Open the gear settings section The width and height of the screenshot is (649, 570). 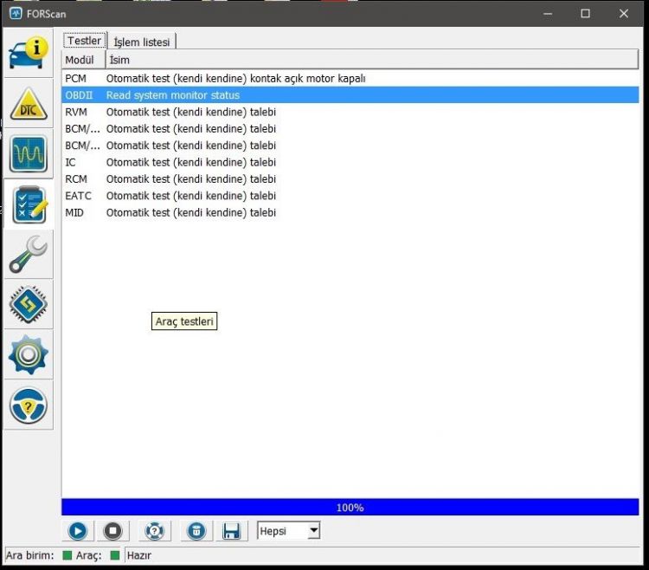(29, 355)
